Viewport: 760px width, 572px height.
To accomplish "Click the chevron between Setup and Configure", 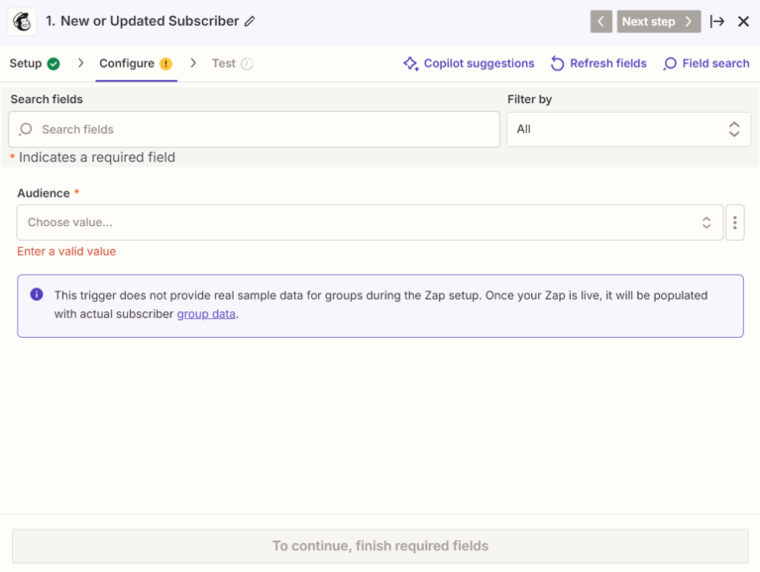I will [80, 63].
